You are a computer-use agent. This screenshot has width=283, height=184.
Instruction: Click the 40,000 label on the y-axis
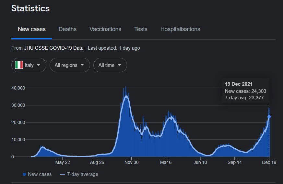click(x=18, y=88)
